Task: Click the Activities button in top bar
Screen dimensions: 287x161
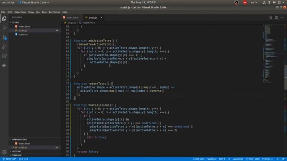Action: point(8,2)
